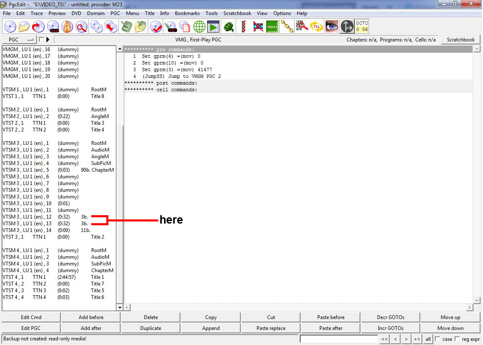
Task: Enable the 'reg expr' search checkbox
Action: 457,339
